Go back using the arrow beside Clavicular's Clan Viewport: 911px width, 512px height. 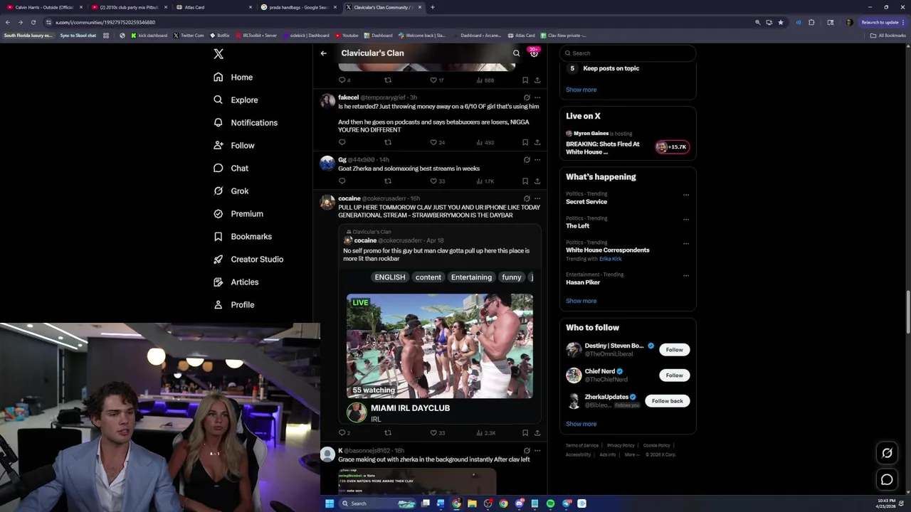click(323, 53)
